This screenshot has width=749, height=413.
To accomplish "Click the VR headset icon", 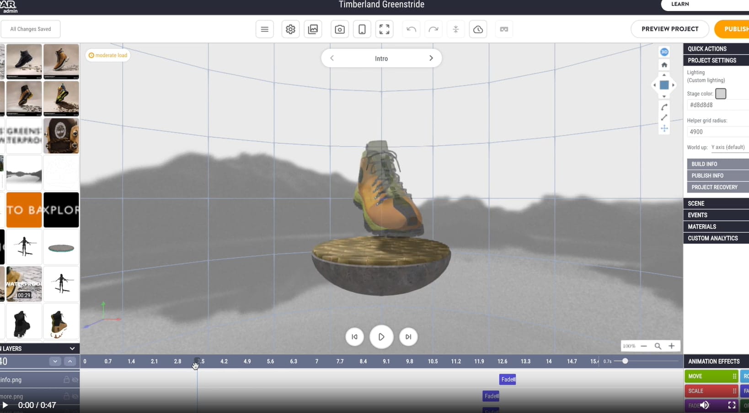I will (x=504, y=29).
